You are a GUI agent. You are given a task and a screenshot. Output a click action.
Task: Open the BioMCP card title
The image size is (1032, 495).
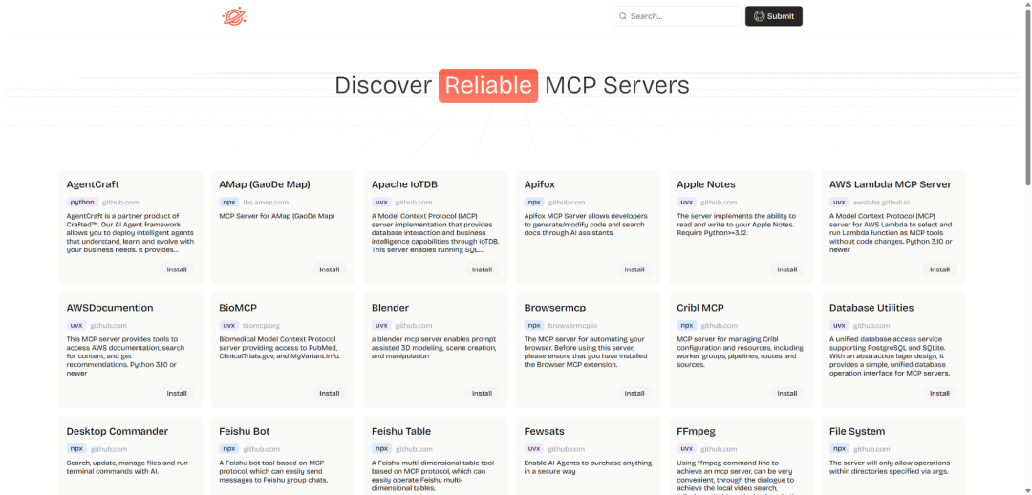click(x=238, y=308)
